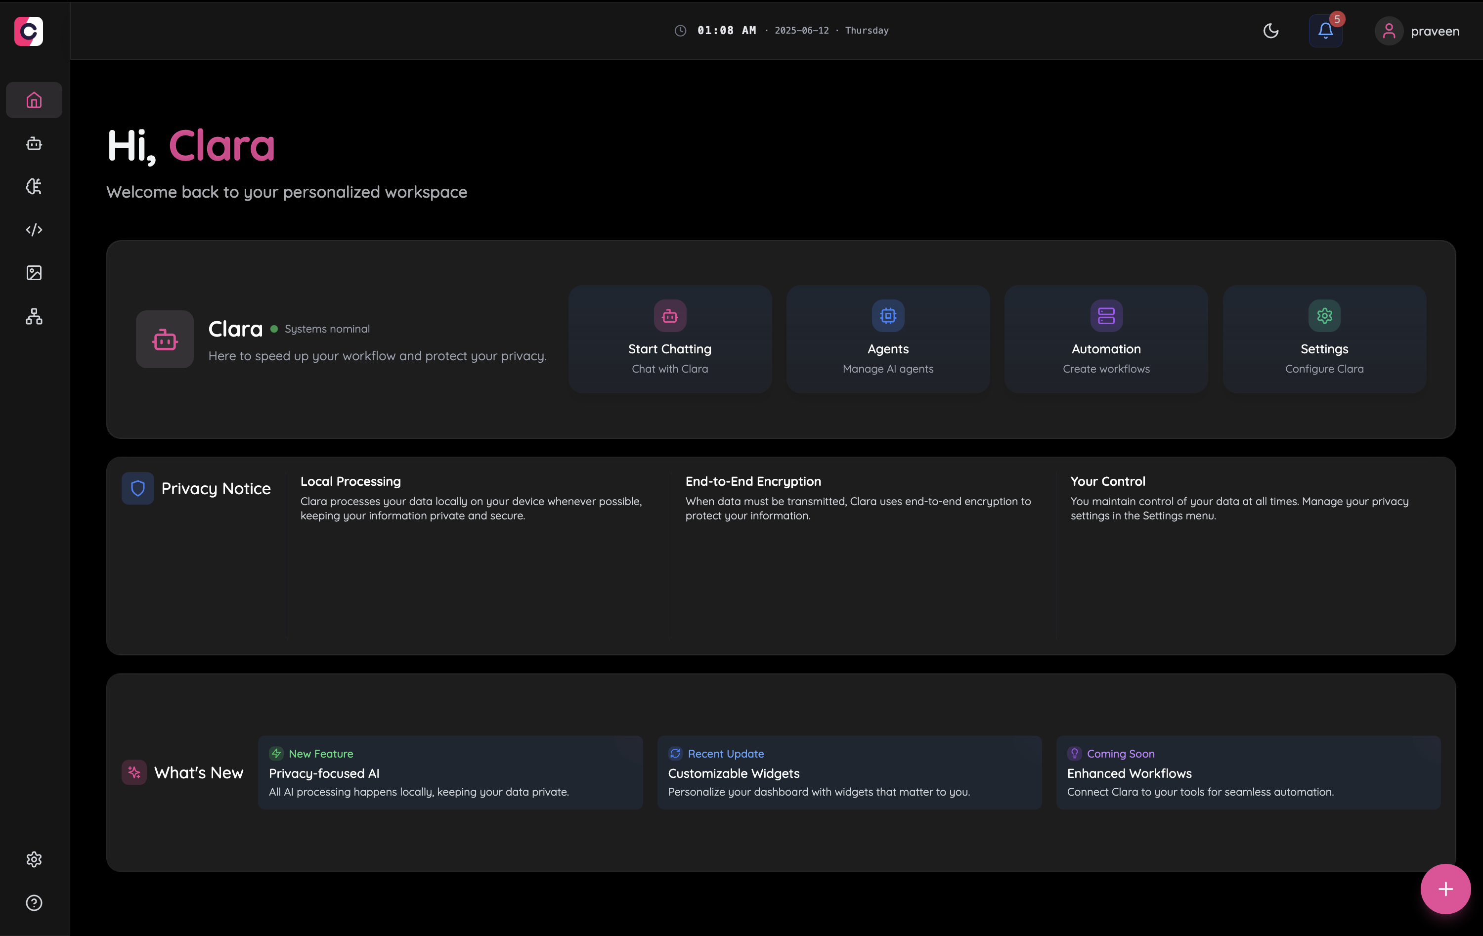Open the code brackets icon in sidebar

click(x=34, y=230)
